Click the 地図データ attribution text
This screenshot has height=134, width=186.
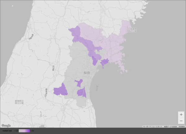(x=170, y=127)
